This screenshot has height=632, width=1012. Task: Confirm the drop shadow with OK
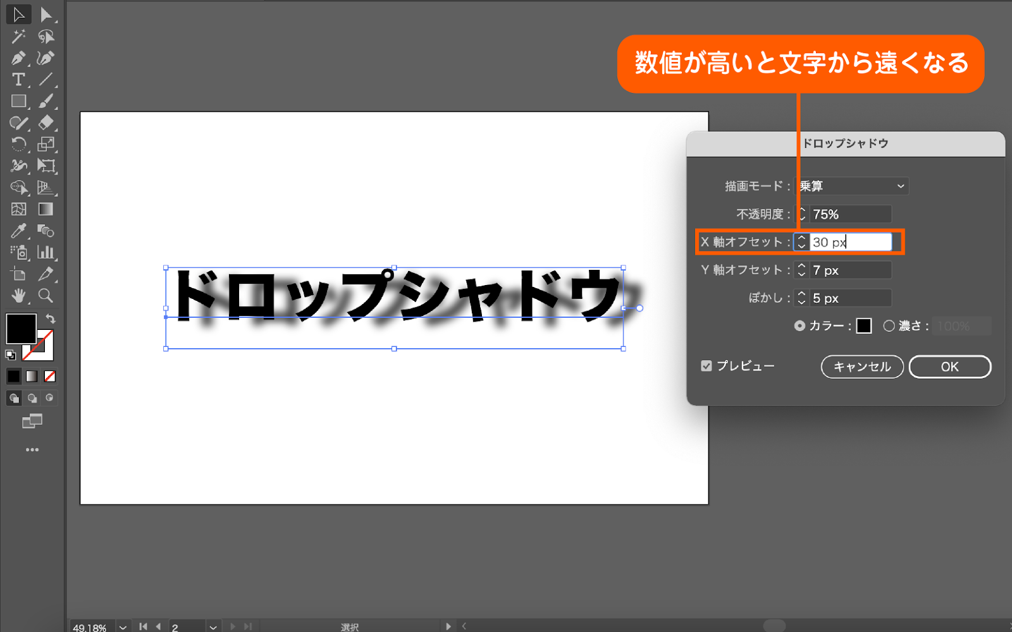[x=950, y=367]
